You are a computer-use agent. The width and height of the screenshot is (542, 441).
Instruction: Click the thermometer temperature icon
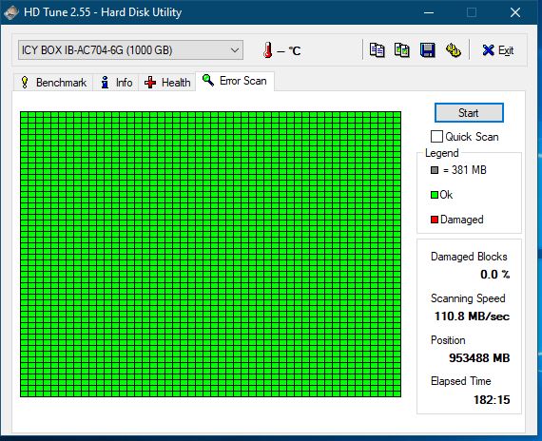pos(268,50)
